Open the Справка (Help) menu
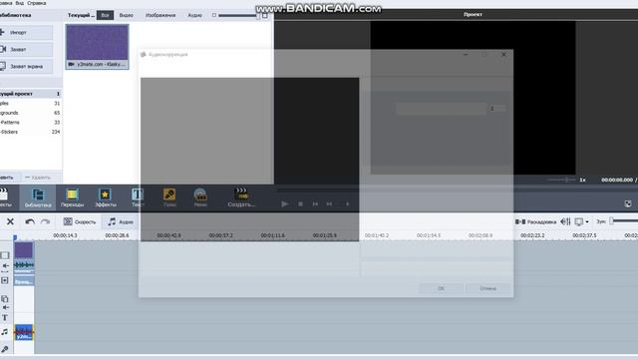638x359 pixels. pos(37,3)
